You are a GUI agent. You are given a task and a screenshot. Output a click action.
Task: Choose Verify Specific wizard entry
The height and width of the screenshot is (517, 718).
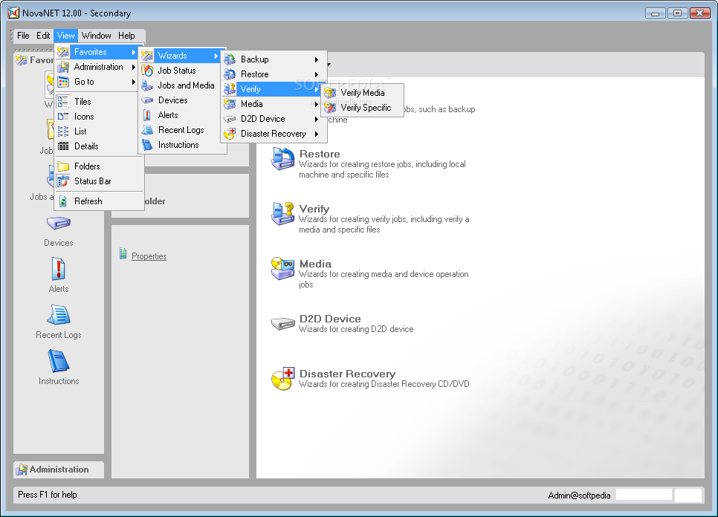[363, 108]
